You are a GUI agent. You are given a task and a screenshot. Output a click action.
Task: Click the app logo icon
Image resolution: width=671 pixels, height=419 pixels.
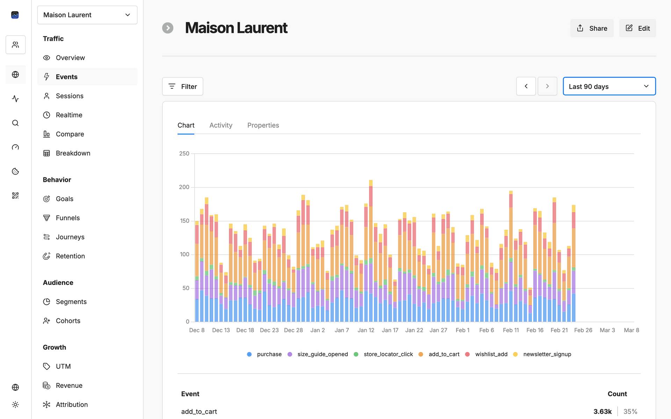15,15
